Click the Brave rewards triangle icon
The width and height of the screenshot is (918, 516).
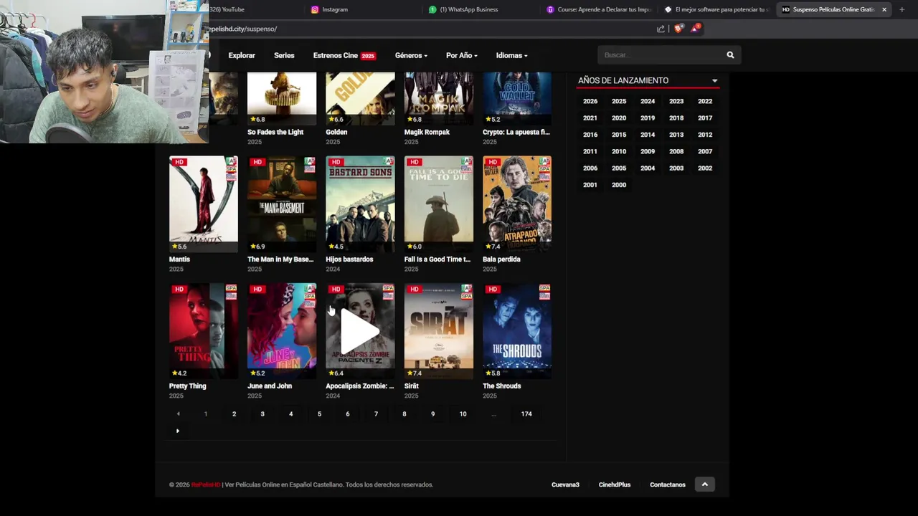coord(695,29)
